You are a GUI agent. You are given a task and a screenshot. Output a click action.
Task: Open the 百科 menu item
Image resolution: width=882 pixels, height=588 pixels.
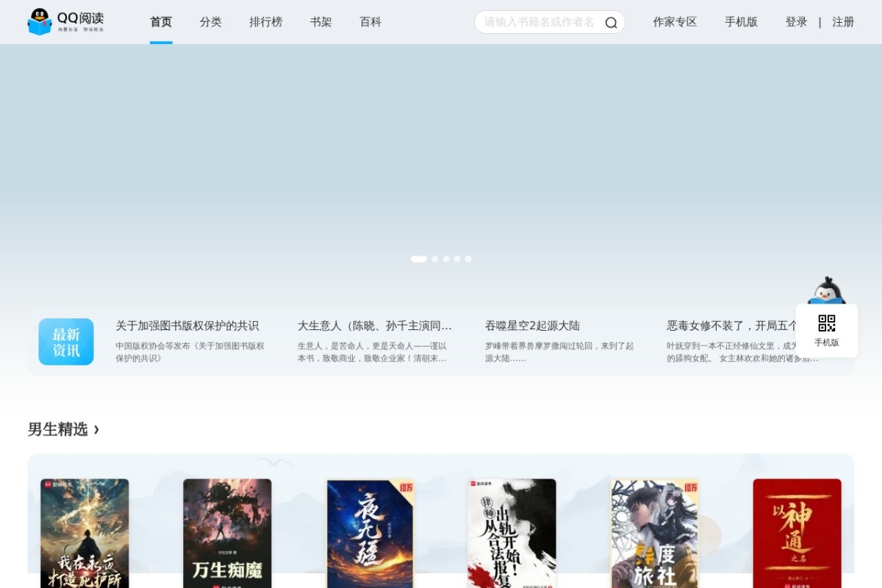(x=370, y=22)
